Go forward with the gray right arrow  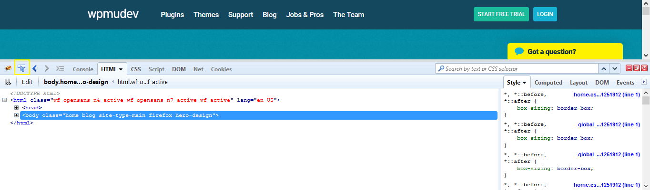(47, 68)
